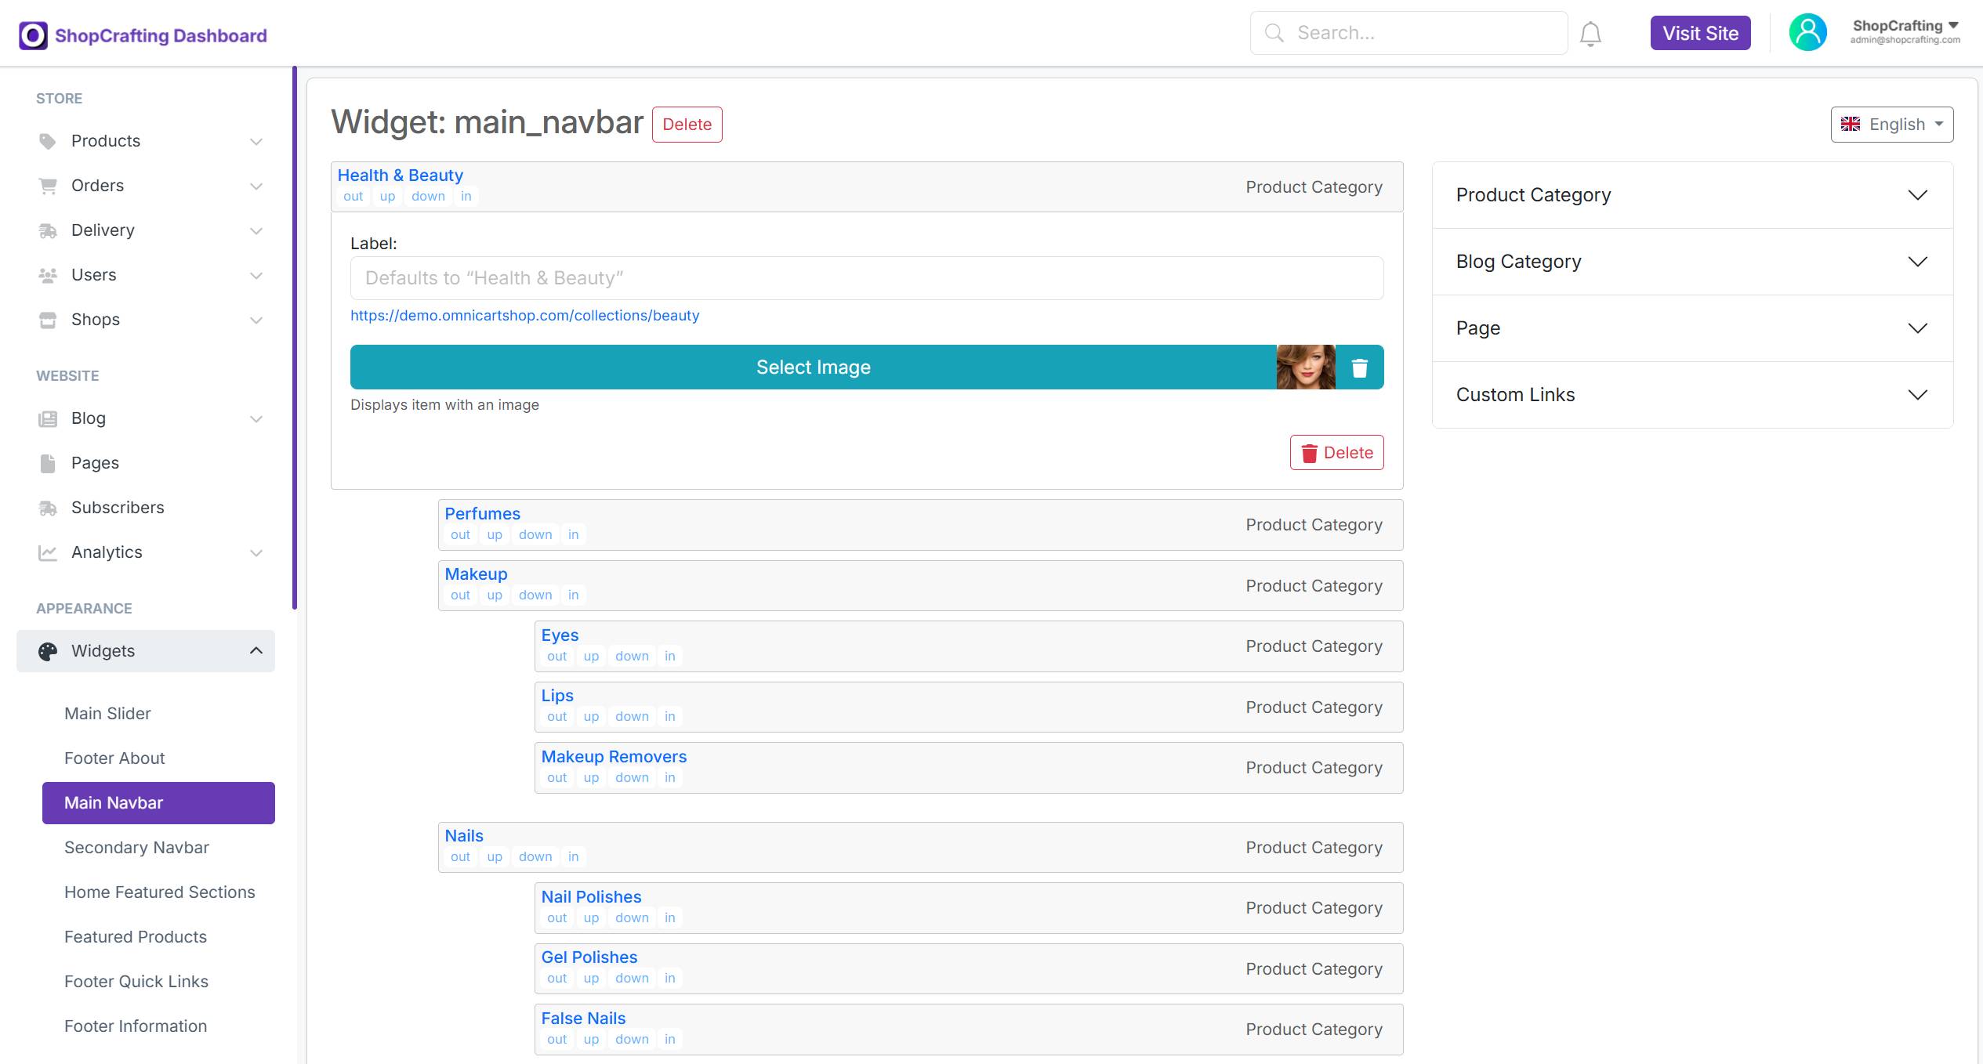Open the Secondary Navbar menu item

click(136, 848)
